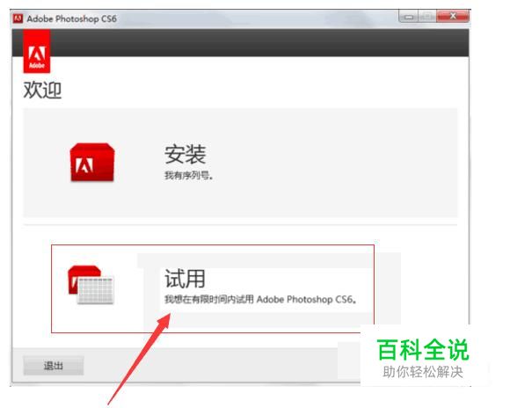The height and width of the screenshot is (408, 510).
Task: Click the Adobe logo in the header
Action: [37, 51]
